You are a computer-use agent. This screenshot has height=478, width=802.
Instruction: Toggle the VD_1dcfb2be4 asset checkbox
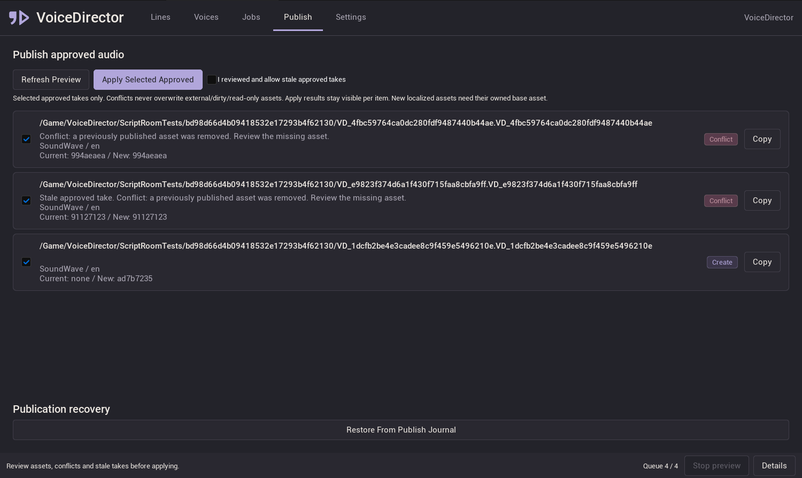point(26,262)
